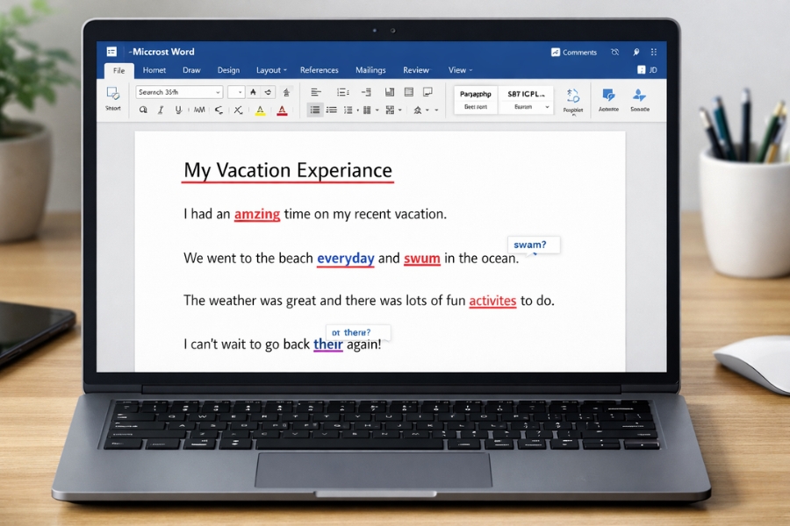Click the Strikethrough formatting icon
Image resolution: width=790 pixels, height=526 pixels.
238,110
